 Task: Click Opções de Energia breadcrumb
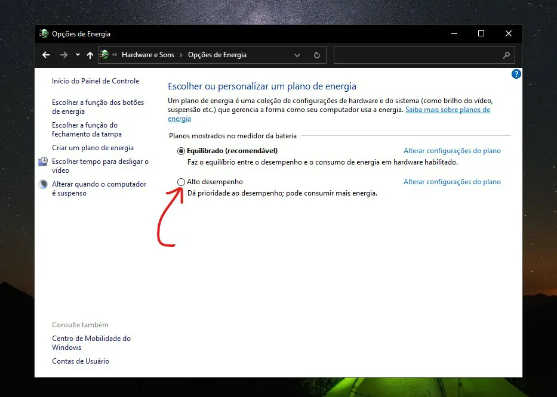click(217, 55)
